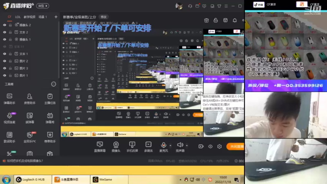Open the 房管助手 tool
Viewport: 327px width, 184px height.
click(29, 99)
